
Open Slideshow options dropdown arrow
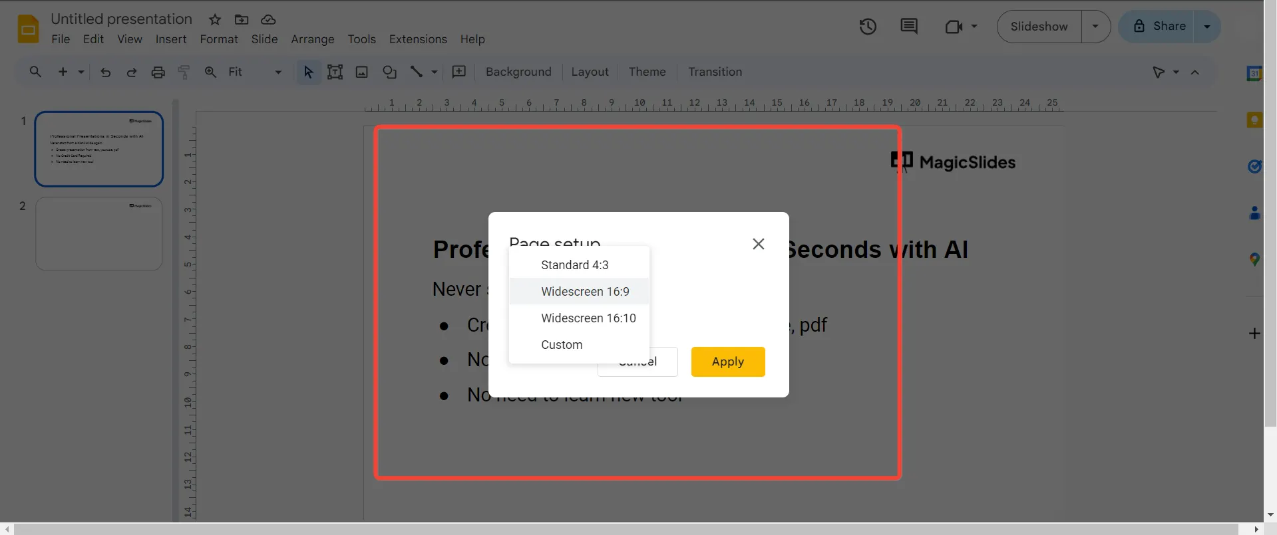coord(1095,27)
